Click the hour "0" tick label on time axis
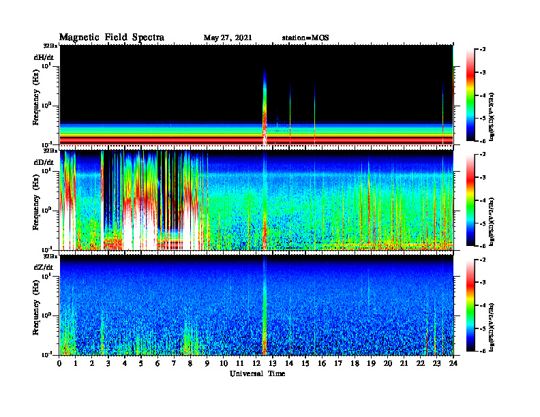The height and width of the screenshot is (417, 540). (59, 364)
